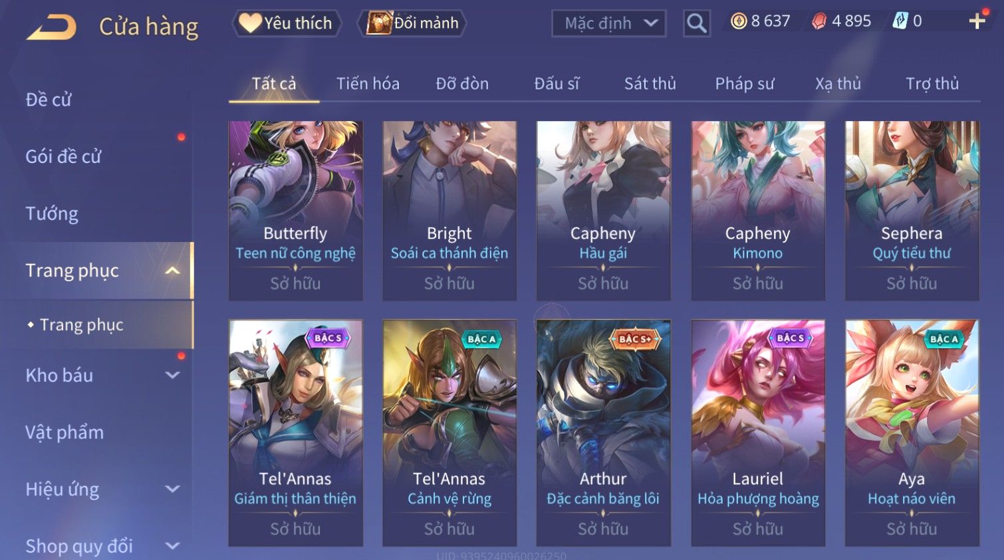Tap the gold coin balance icon
The height and width of the screenshot is (560, 1004).
[x=738, y=21]
